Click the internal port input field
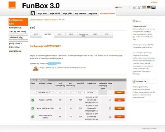This screenshot has width=165, height=132. 60,92
